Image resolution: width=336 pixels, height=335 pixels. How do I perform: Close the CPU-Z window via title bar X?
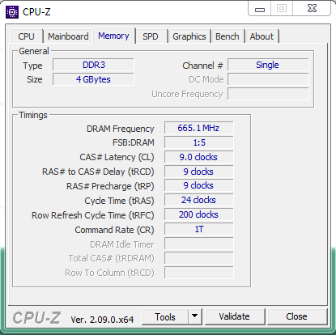pyautogui.click(x=312, y=9)
